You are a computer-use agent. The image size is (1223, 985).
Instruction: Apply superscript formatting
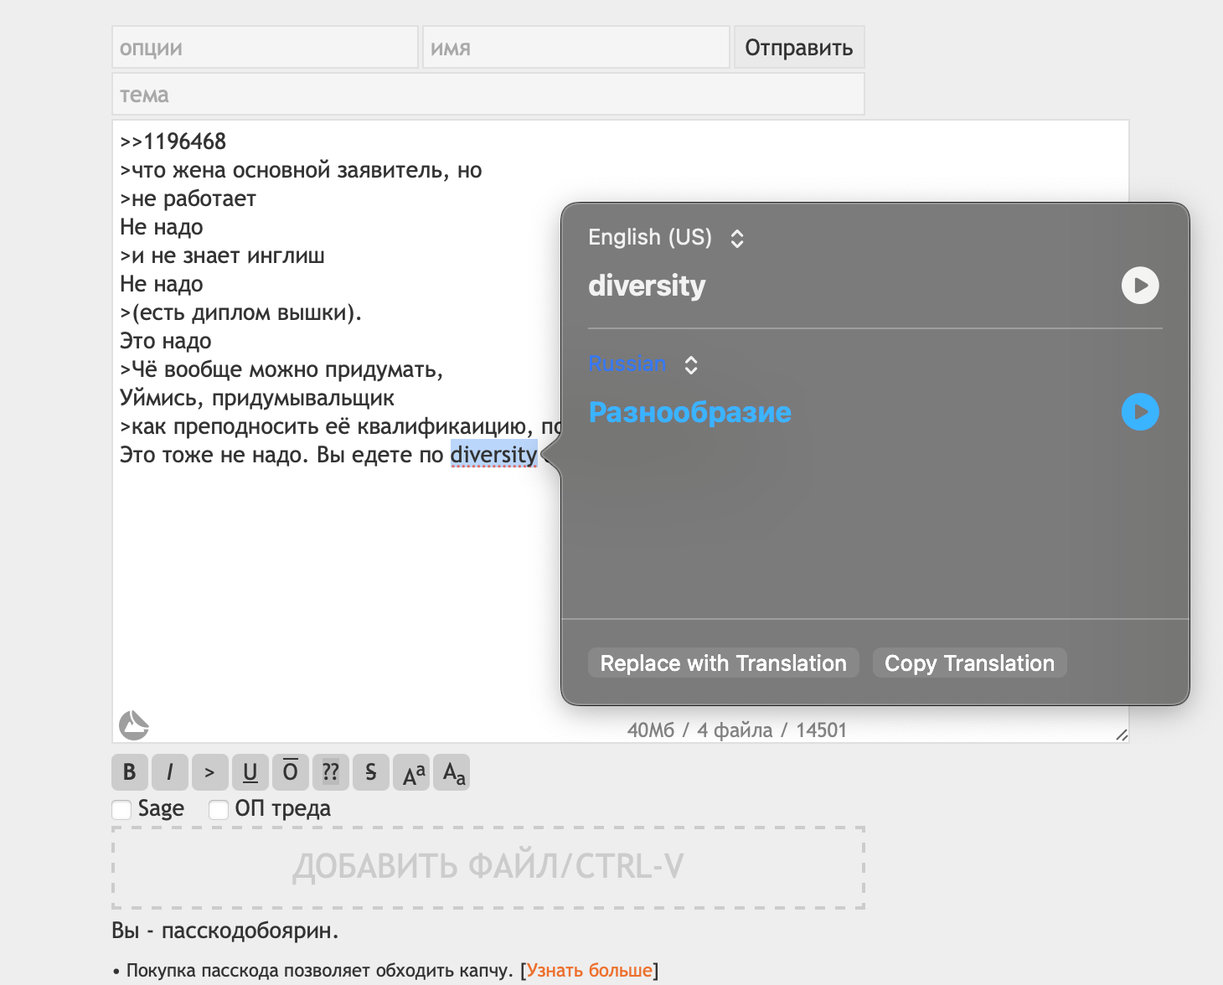411,772
